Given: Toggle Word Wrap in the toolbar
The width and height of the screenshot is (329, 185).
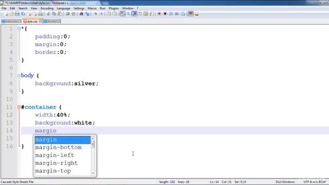Looking at the screenshot, I should tap(122, 14).
